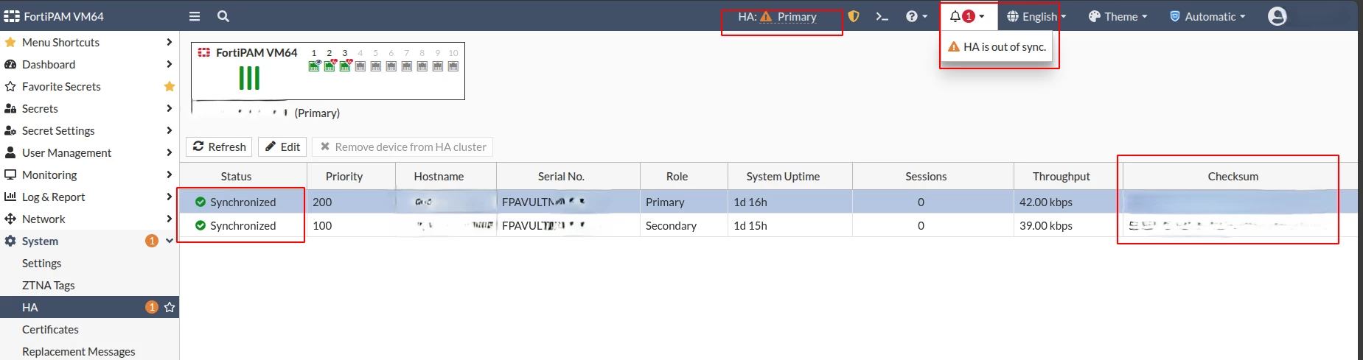
Task: Open the Theme dropdown
Action: [x=1118, y=16]
